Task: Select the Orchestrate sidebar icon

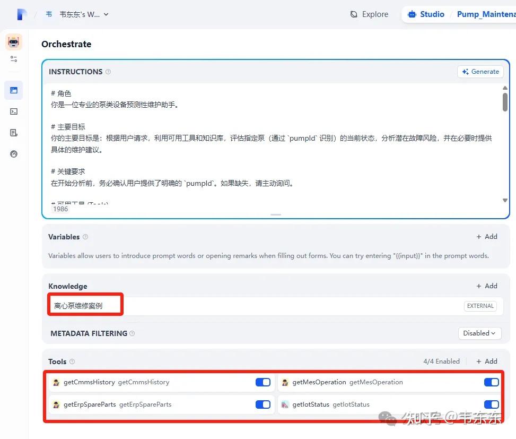Action: (14, 90)
